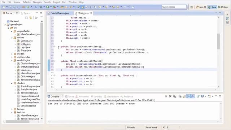This screenshot has width=231, height=130.
Task: Switch to the ModelTexture.java editor tab
Action: 60,13
